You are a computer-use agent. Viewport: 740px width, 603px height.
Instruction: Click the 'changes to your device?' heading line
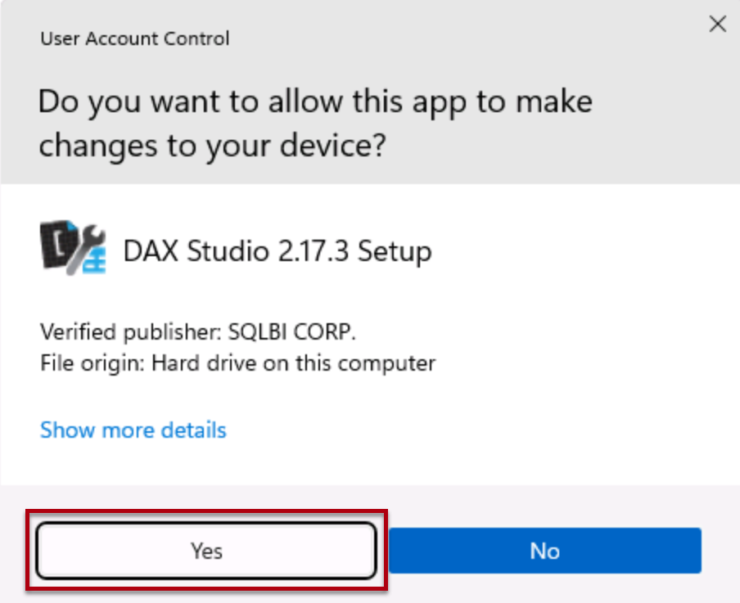[212, 146]
